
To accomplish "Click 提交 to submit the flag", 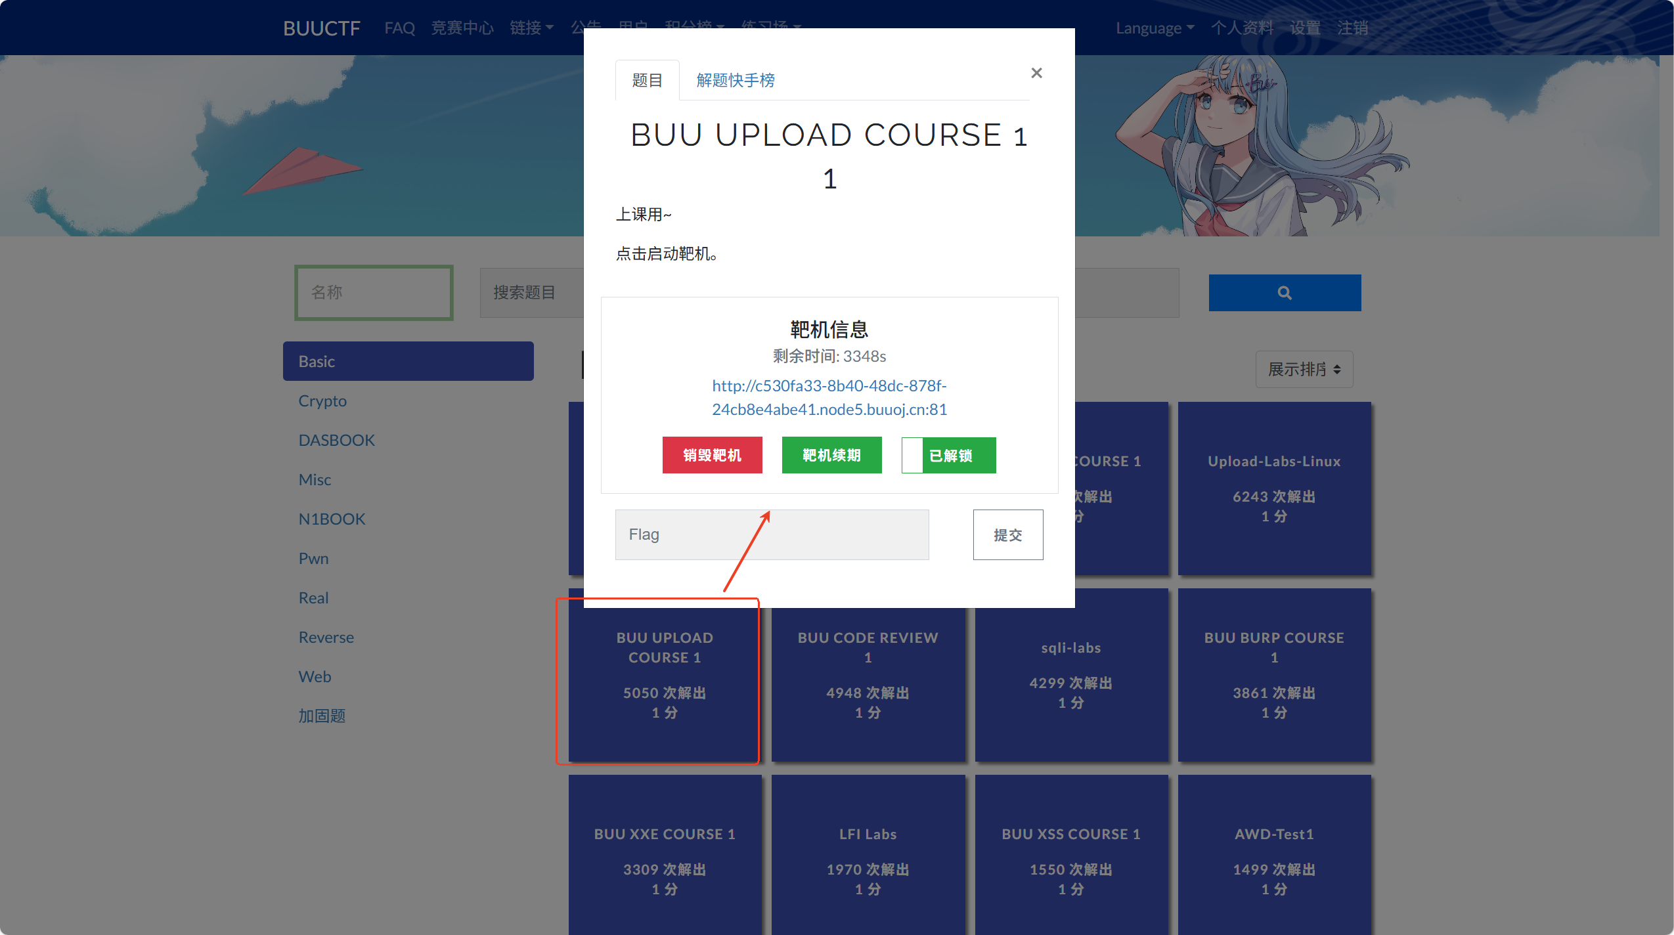I will pyautogui.click(x=1007, y=534).
